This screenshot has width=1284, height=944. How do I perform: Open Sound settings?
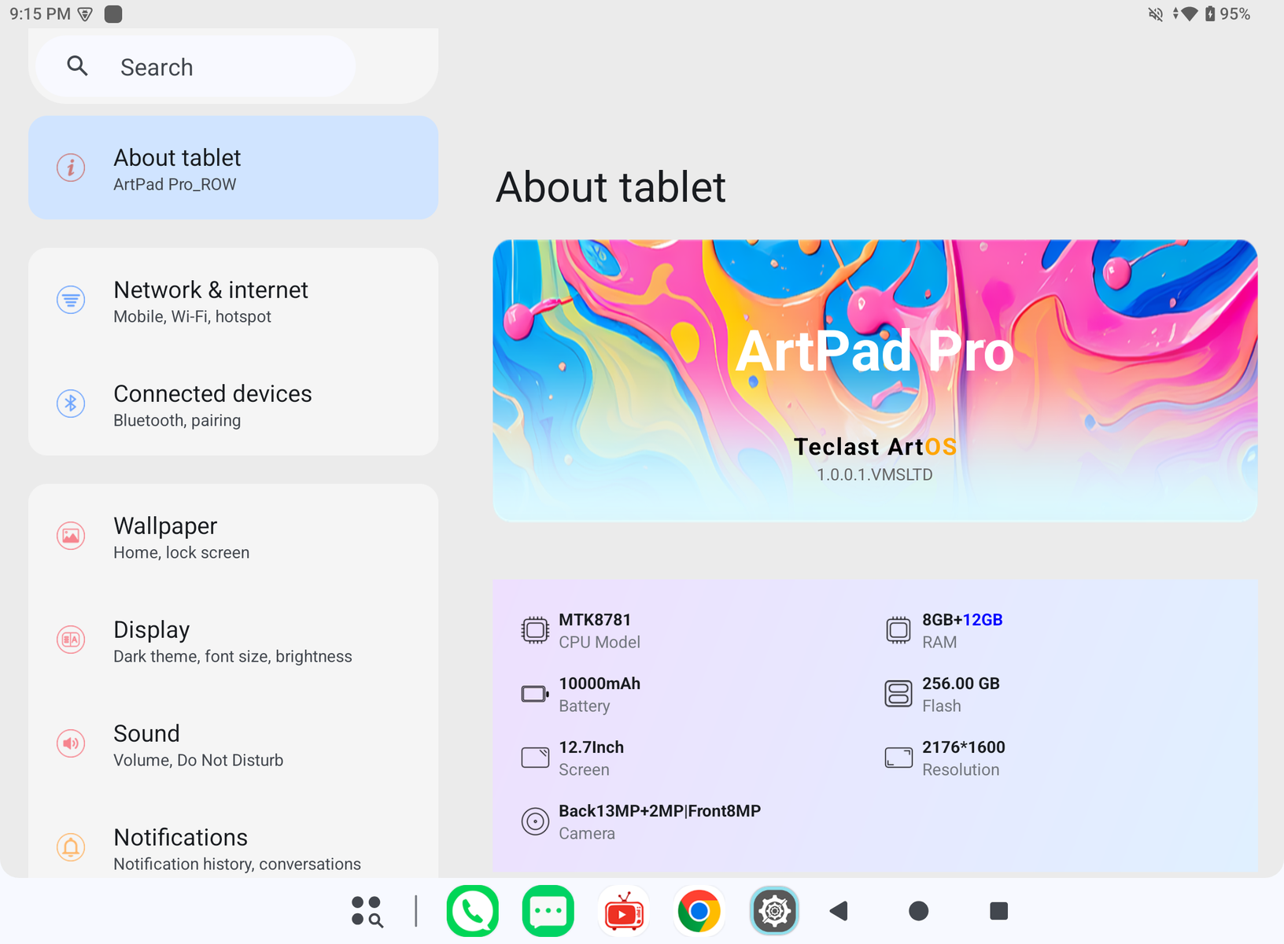point(233,744)
